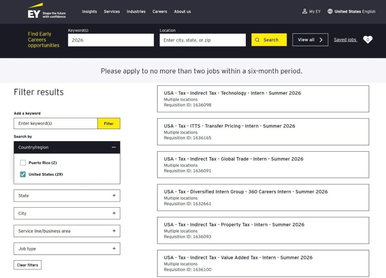Click the yellow Search button
386x278 pixels.
(269, 40)
